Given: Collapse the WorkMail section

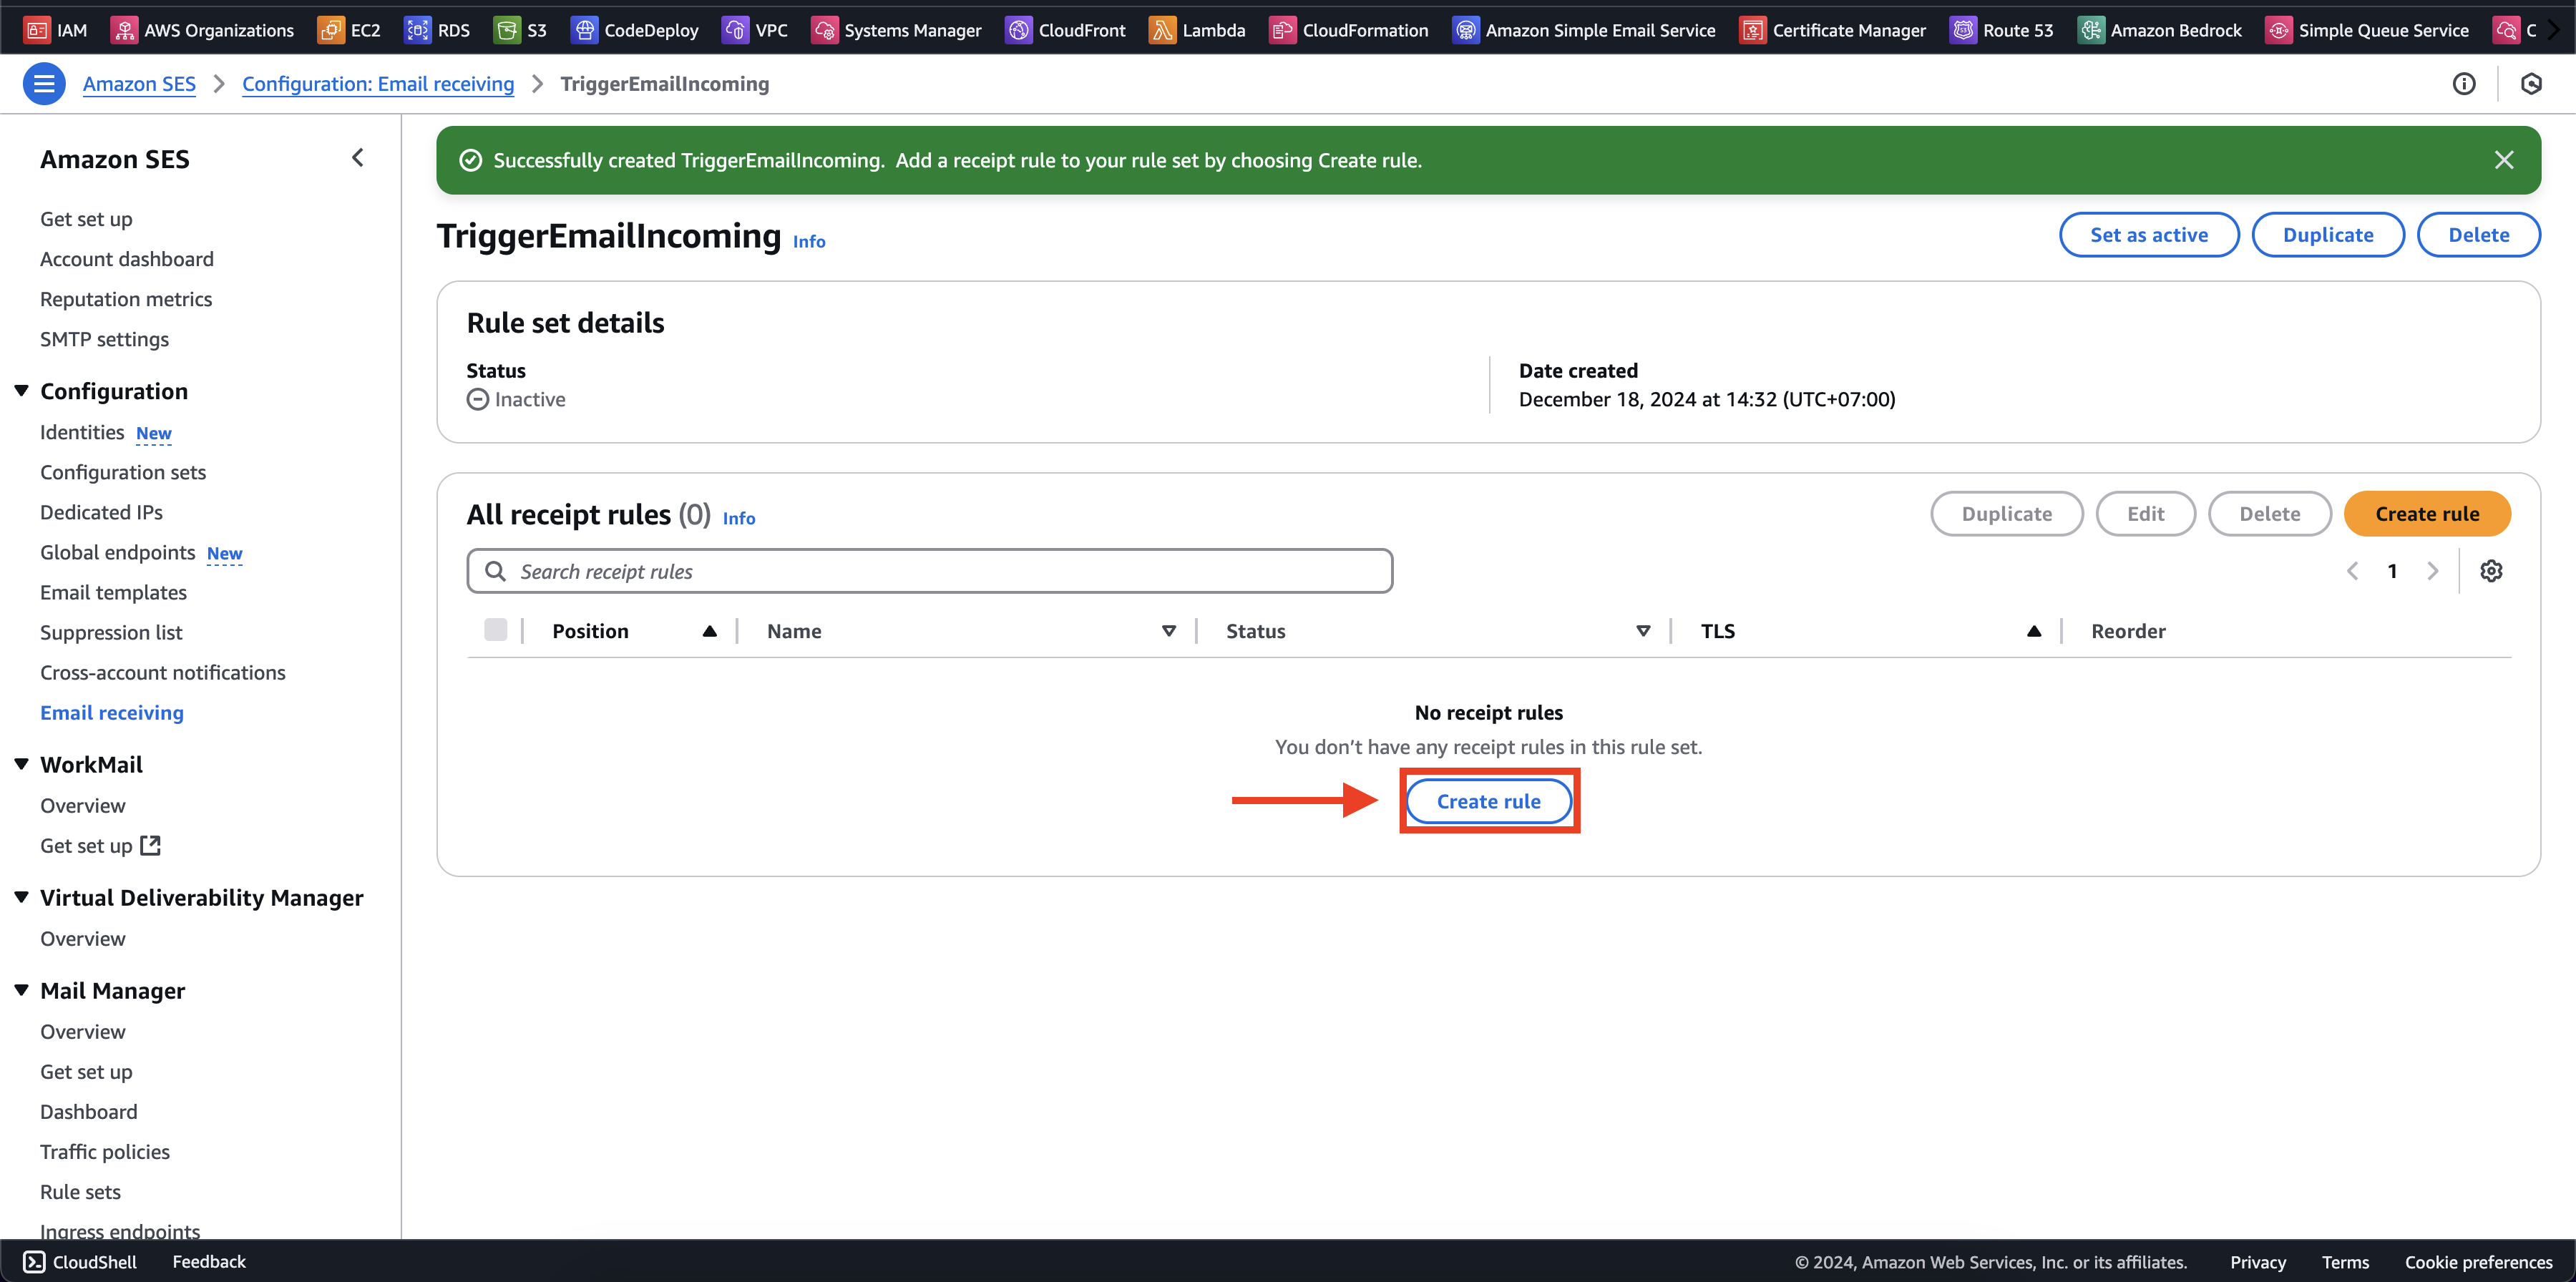Looking at the screenshot, I should click(x=21, y=764).
